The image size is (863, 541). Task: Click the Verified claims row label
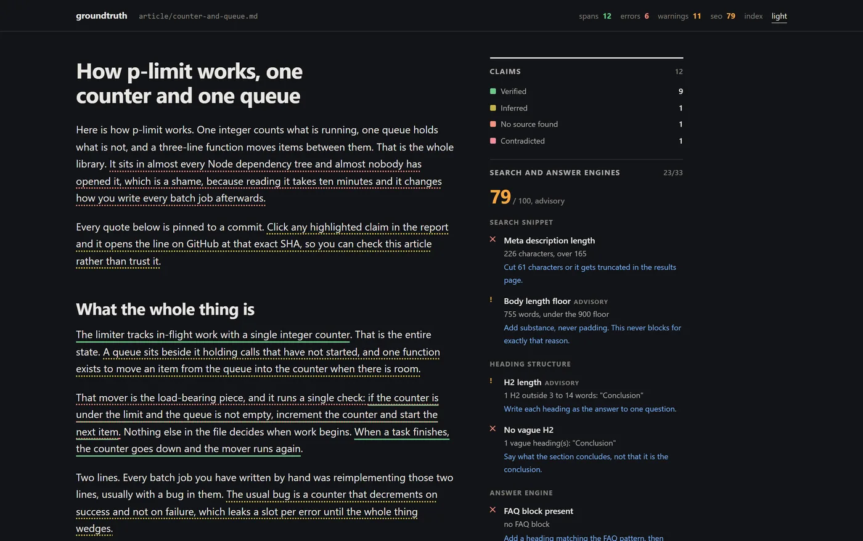513,91
